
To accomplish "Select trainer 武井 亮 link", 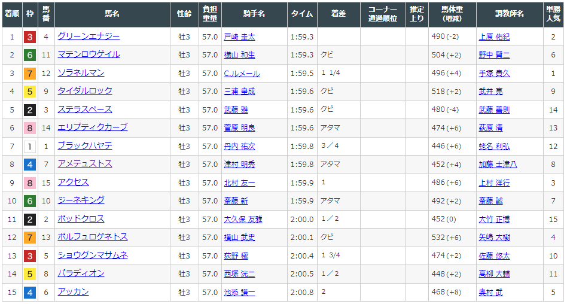I will coord(490,92).
